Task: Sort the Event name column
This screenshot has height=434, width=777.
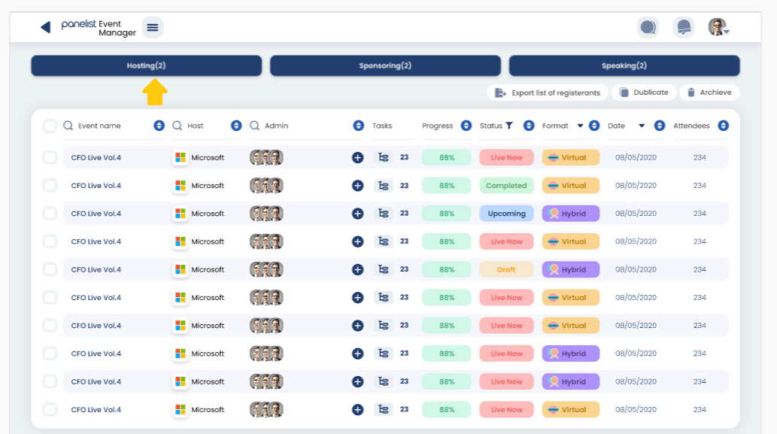Action: (x=159, y=126)
